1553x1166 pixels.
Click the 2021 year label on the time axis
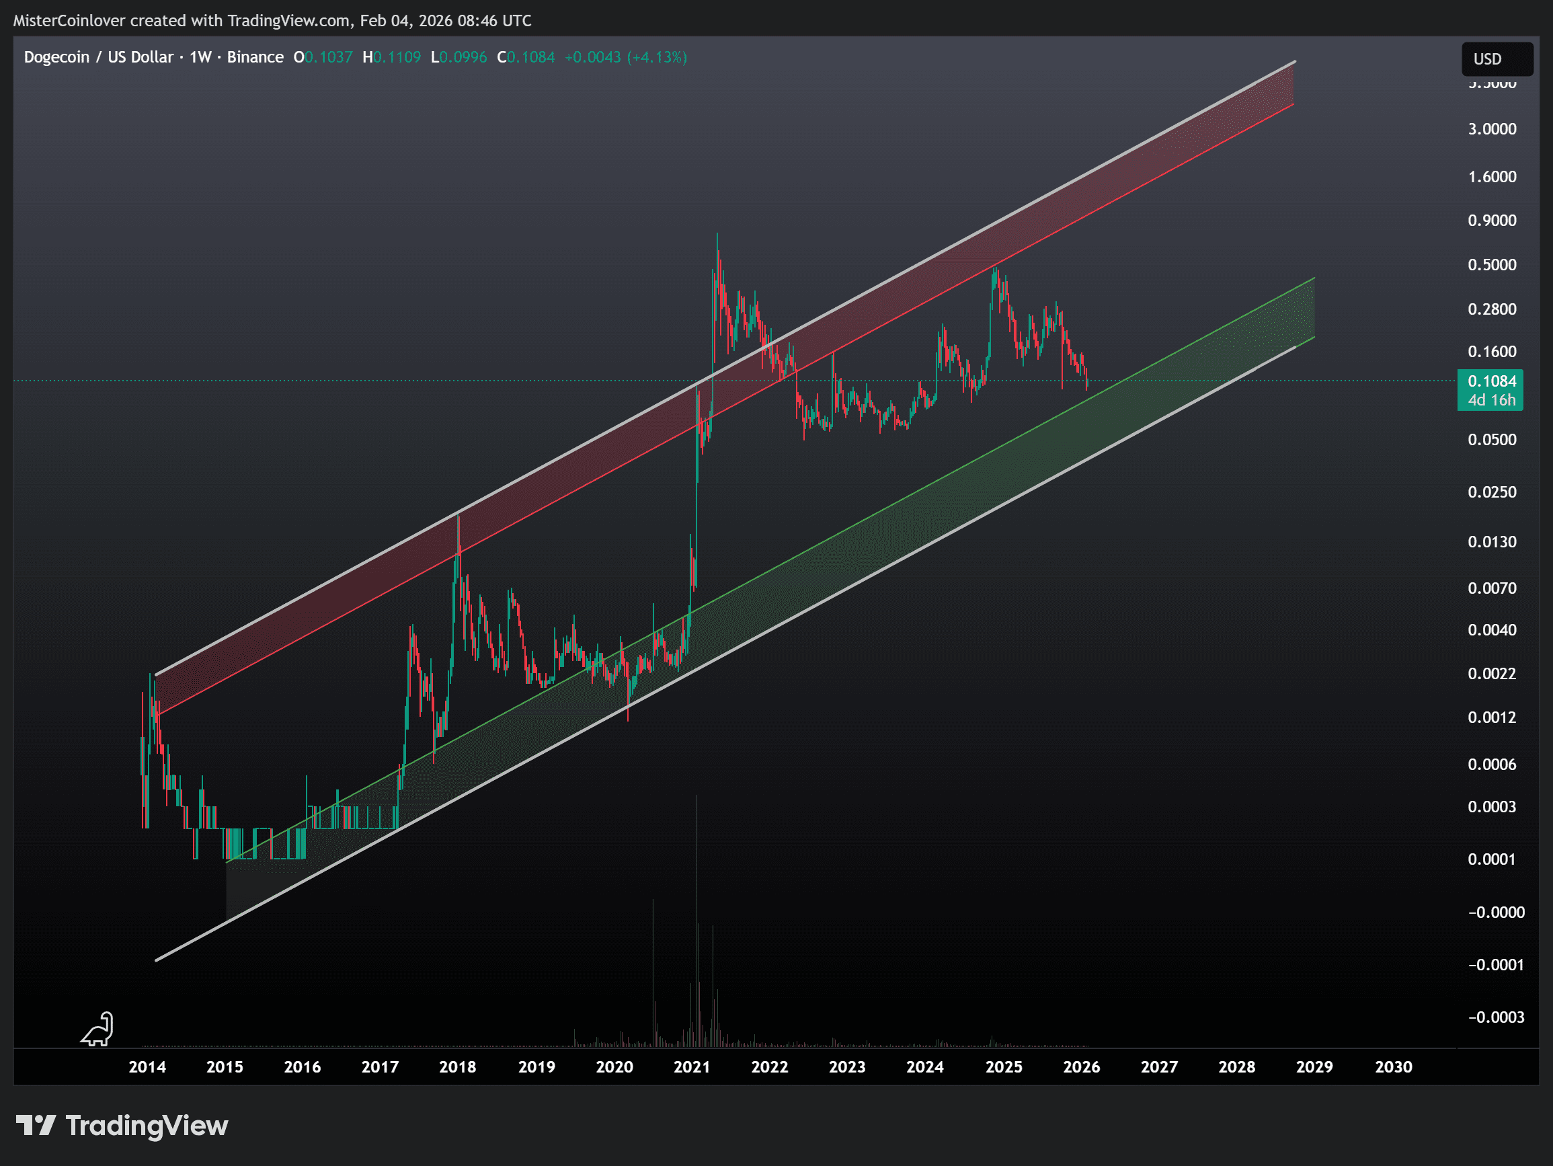692,1067
